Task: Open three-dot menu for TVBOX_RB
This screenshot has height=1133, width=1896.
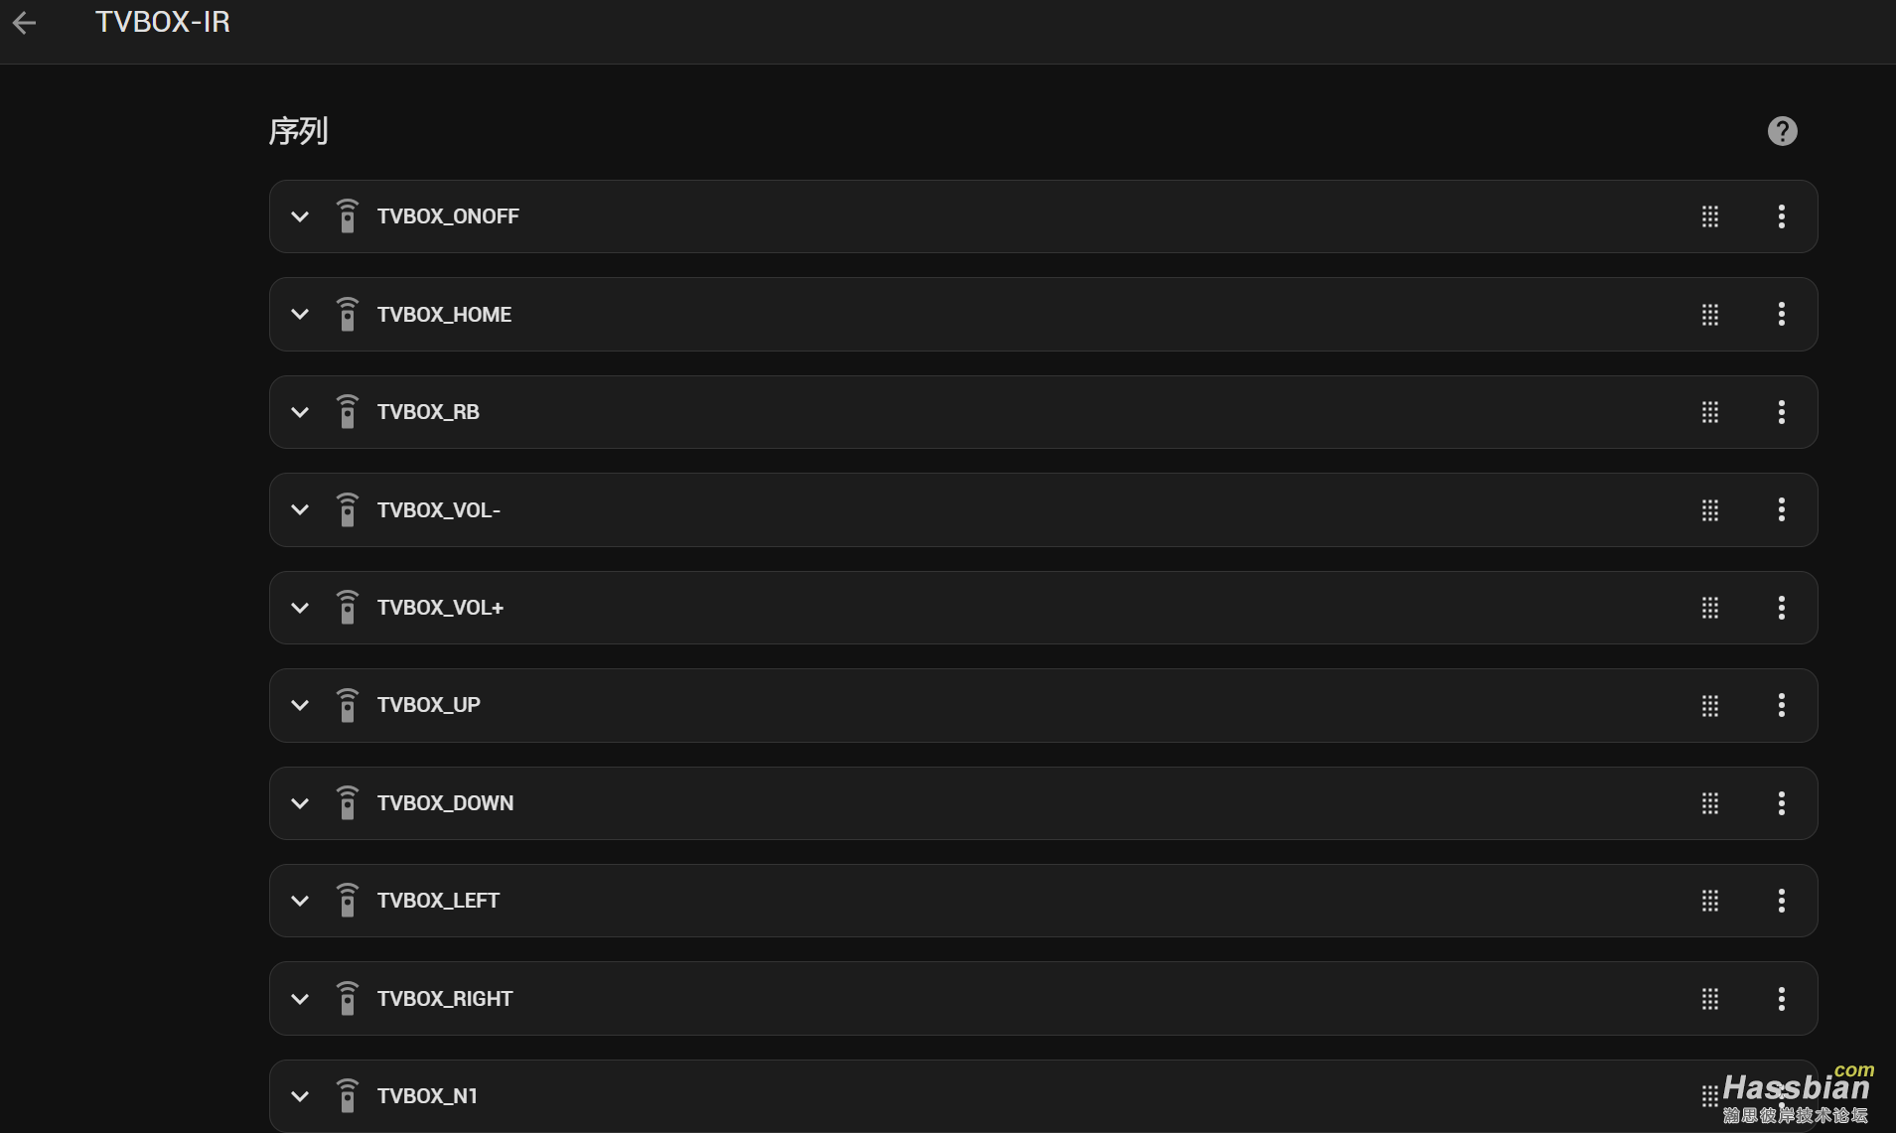Action: (x=1782, y=412)
